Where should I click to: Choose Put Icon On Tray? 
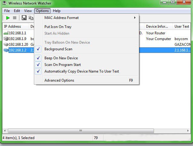coord(58,27)
